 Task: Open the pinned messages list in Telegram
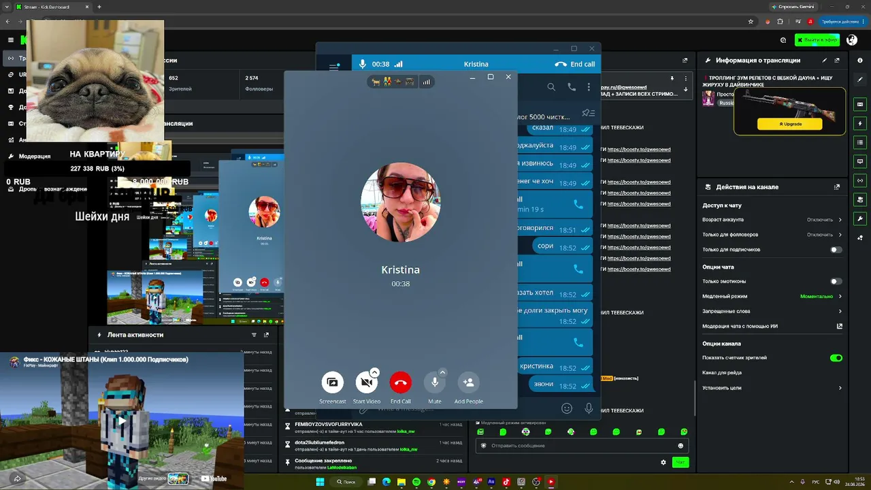tap(589, 113)
